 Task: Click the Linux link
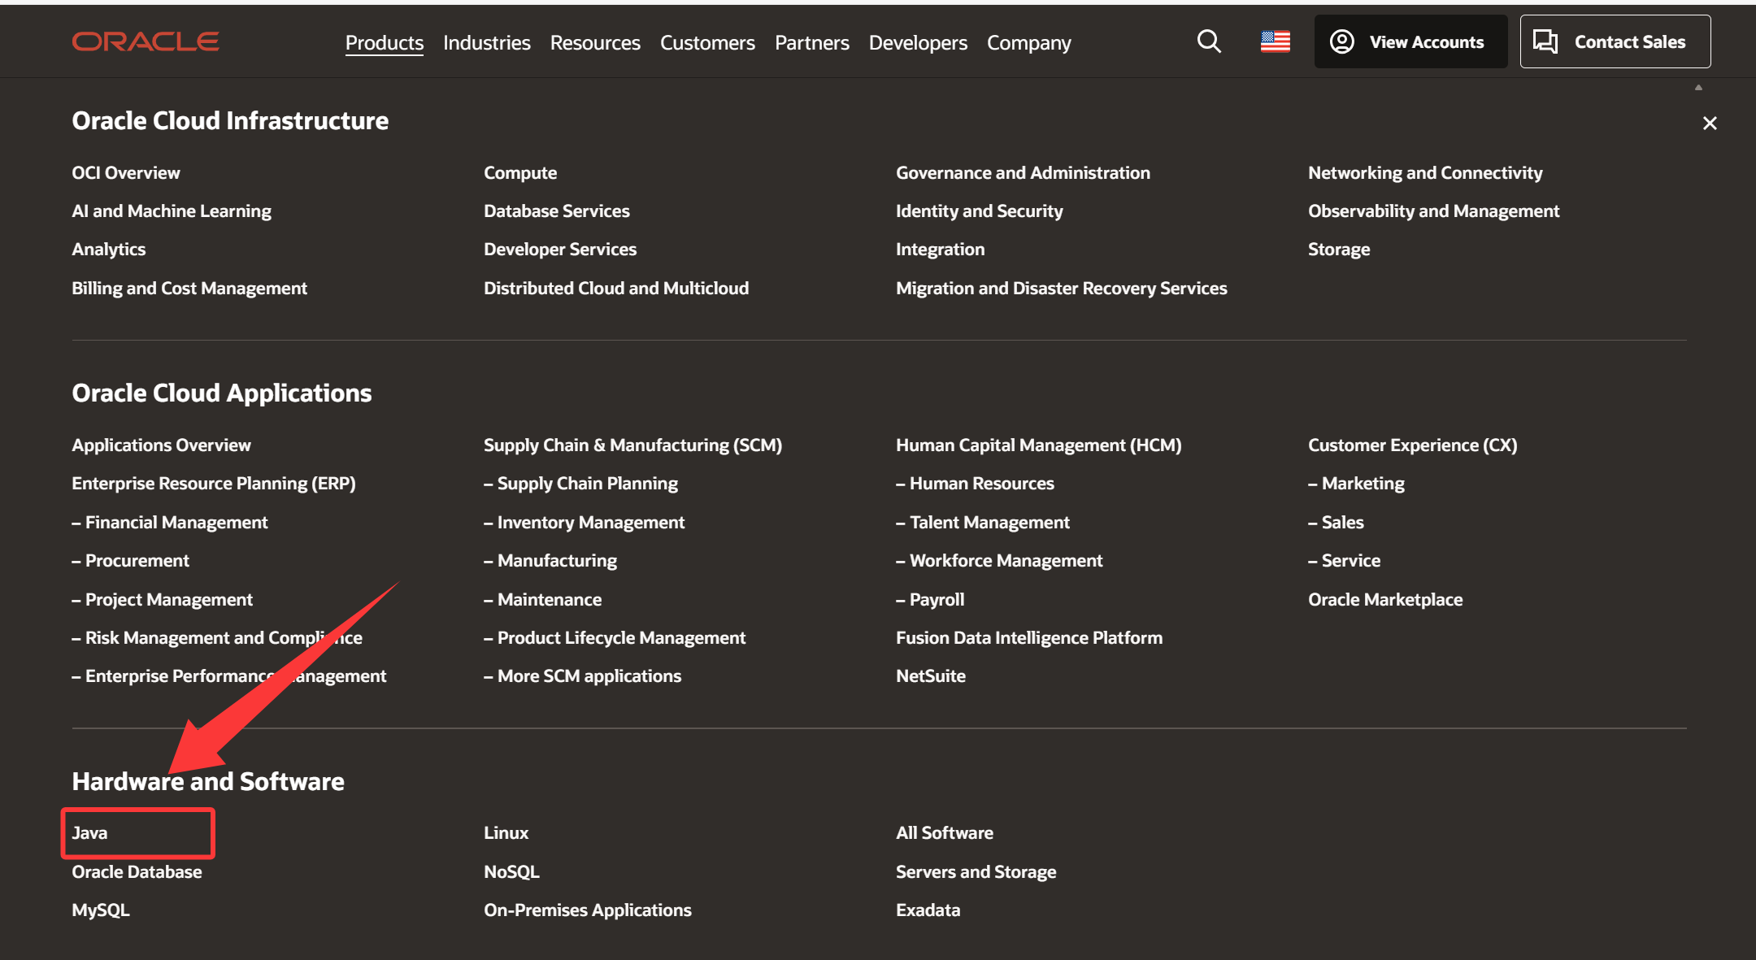pyautogui.click(x=506, y=832)
